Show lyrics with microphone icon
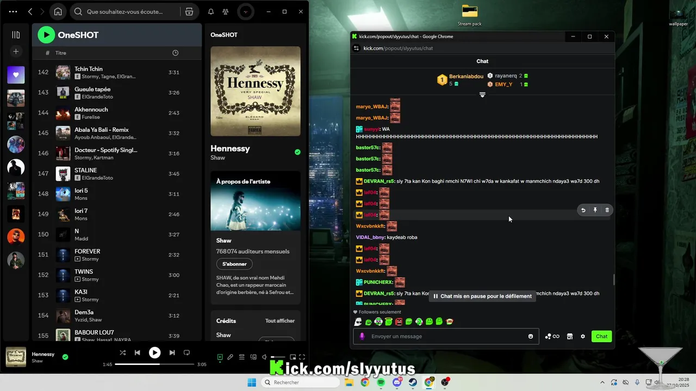The width and height of the screenshot is (696, 391). 231,357
